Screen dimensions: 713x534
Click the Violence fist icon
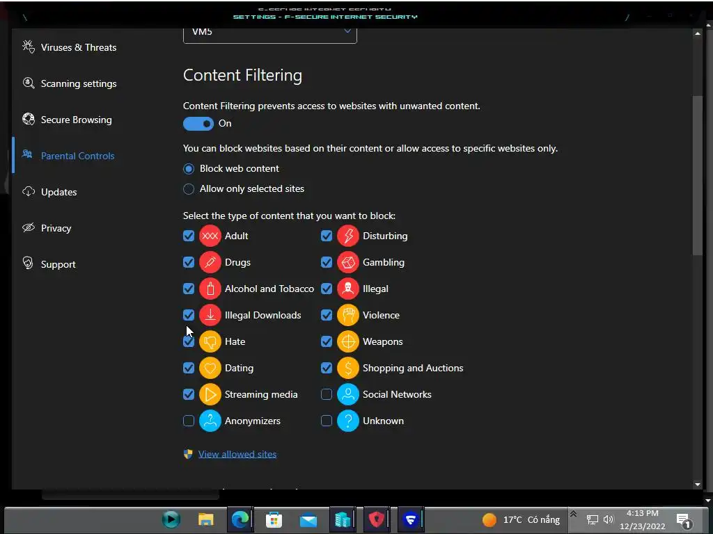[x=348, y=315]
